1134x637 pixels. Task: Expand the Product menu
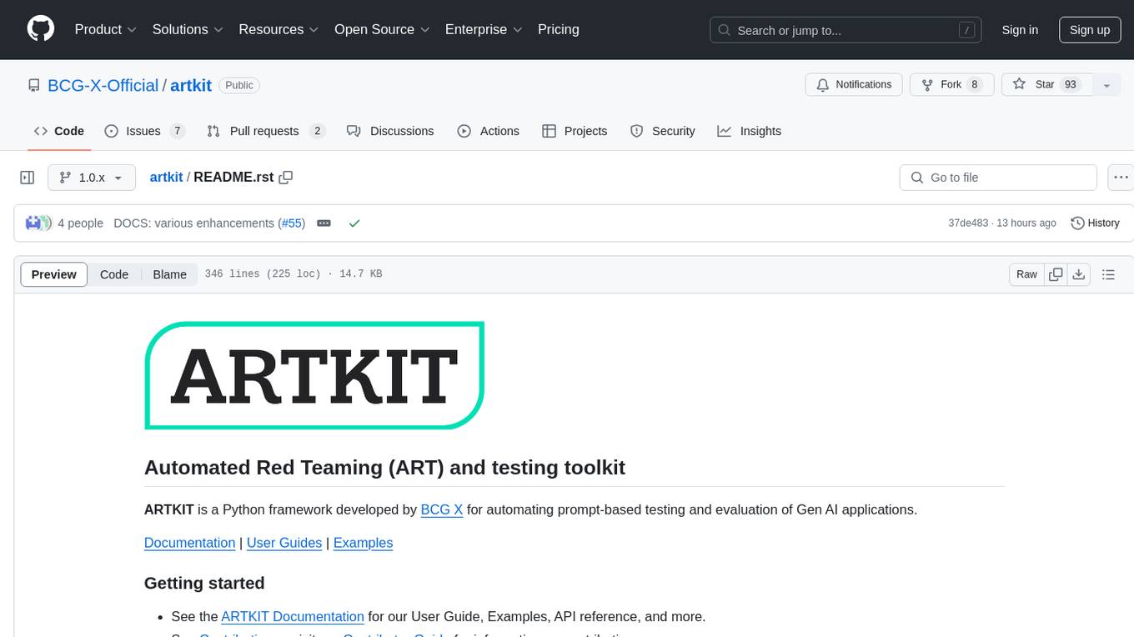click(x=106, y=29)
